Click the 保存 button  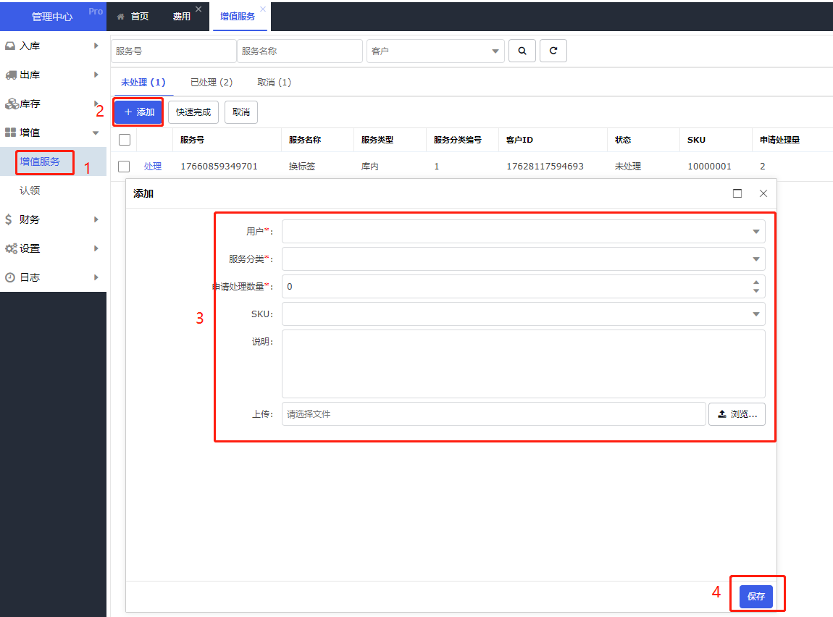(x=756, y=596)
